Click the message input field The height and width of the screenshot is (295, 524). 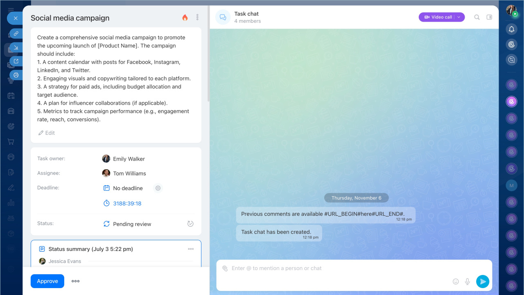336,268
